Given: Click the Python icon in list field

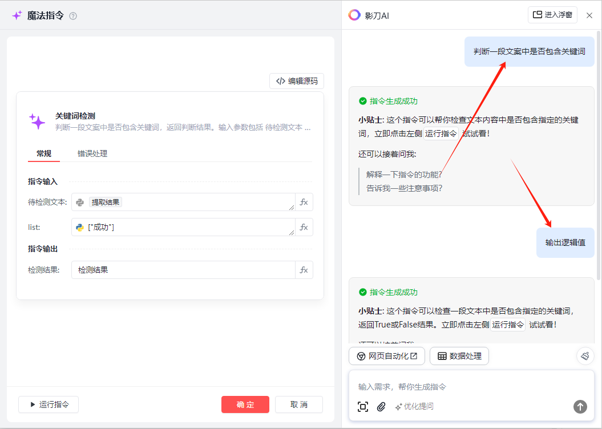Looking at the screenshot, I should pos(80,227).
